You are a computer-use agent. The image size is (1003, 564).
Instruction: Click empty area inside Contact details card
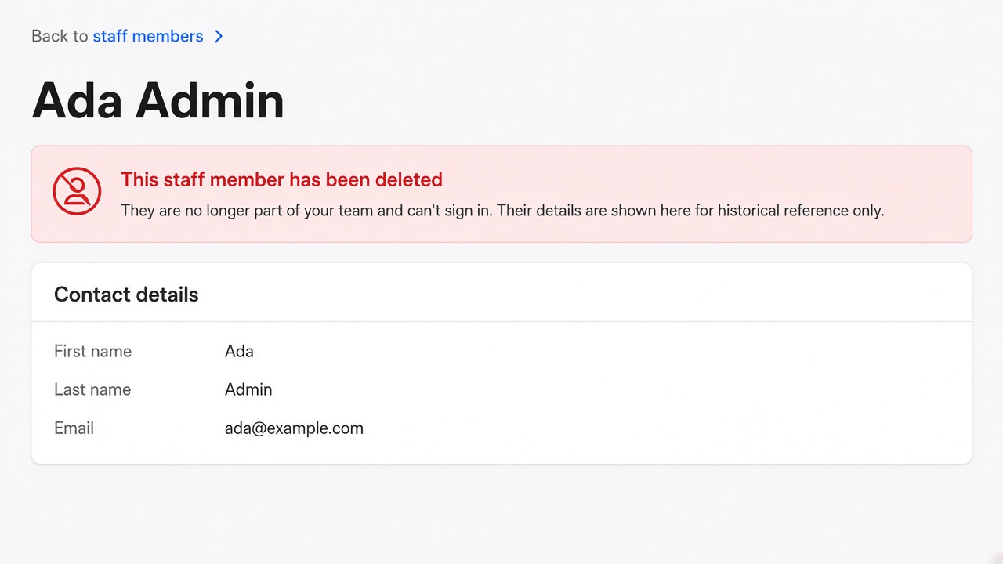(666, 392)
